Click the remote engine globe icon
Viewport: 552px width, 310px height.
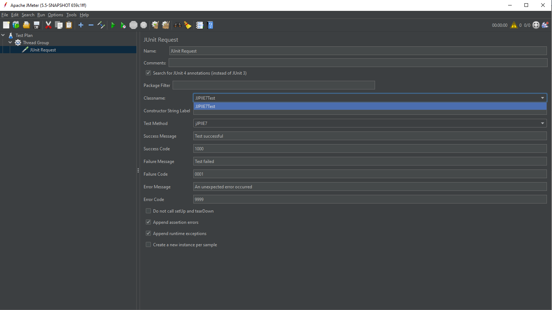click(536, 25)
